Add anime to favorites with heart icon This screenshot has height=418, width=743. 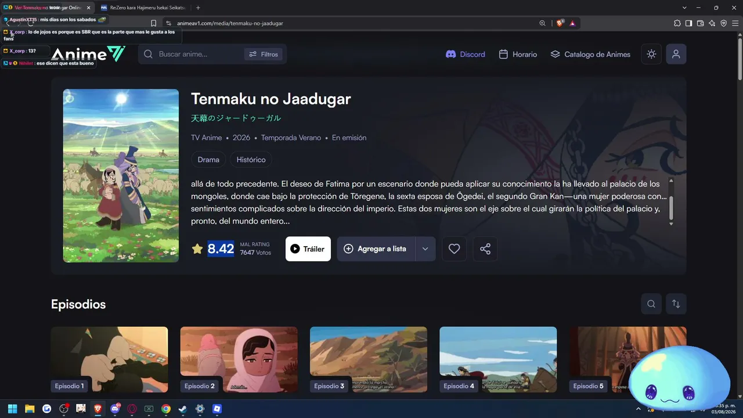(x=455, y=248)
